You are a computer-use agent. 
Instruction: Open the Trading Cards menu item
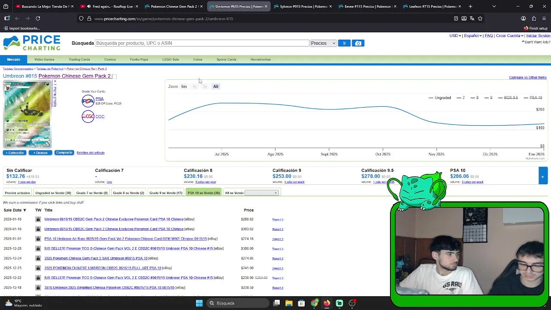pos(79,59)
